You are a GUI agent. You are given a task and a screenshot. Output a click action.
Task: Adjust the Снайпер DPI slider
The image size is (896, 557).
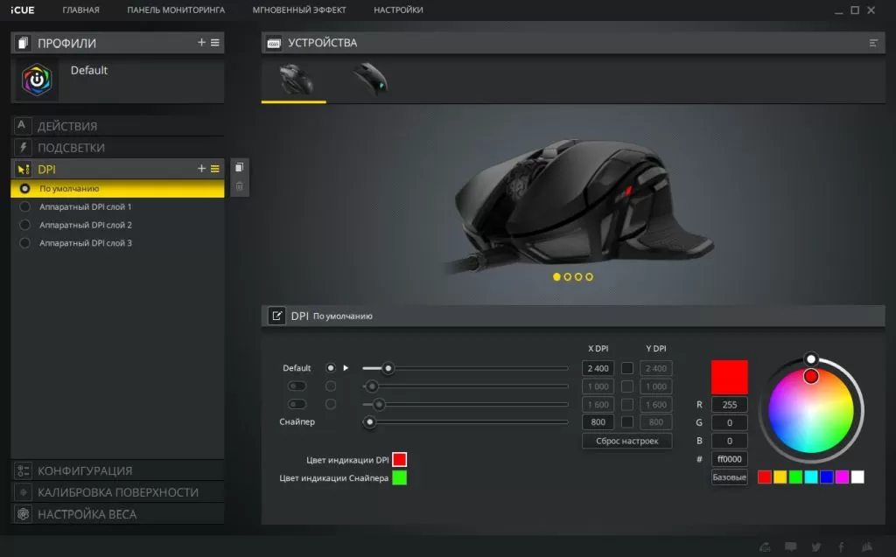pyautogui.click(x=370, y=422)
